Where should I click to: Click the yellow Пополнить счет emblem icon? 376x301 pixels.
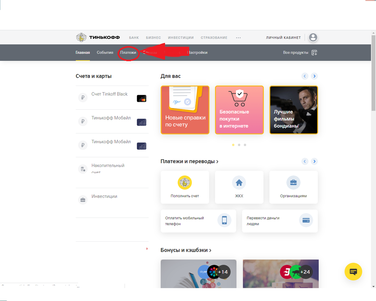point(185,182)
